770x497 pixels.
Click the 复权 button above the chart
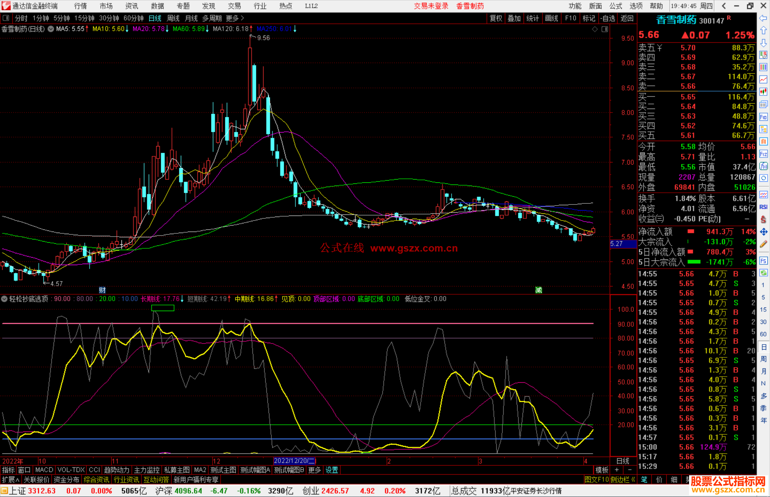pos(496,18)
